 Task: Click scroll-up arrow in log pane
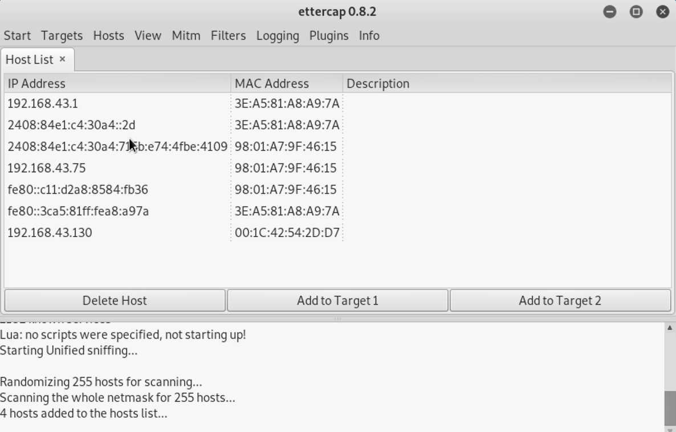click(x=670, y=328)
